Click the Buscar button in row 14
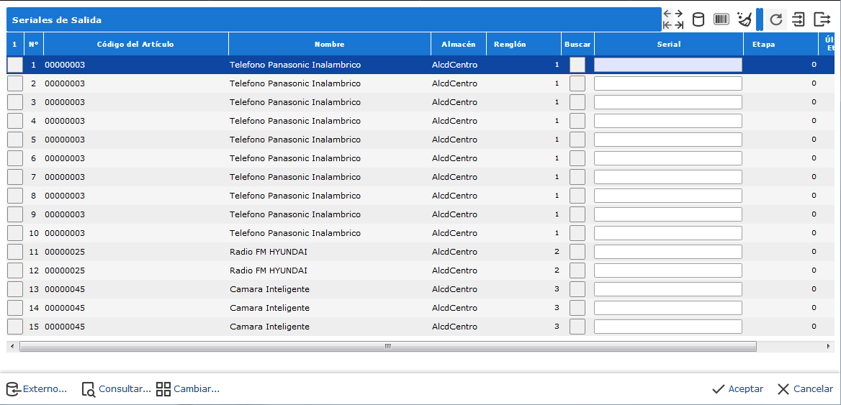Image resolution: width=841 pixels, height=405 pixels. point(577,308)
